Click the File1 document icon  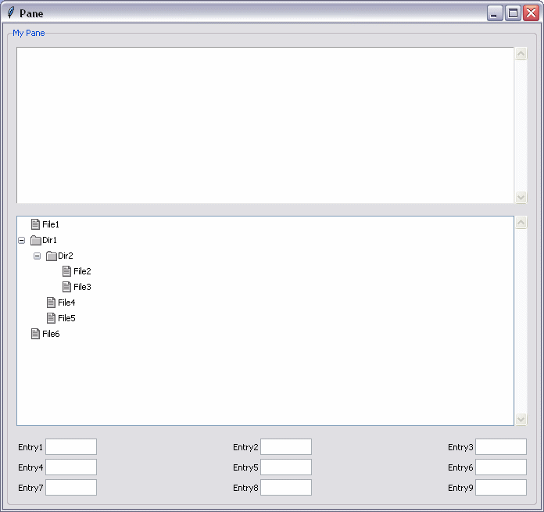[35, 224]
